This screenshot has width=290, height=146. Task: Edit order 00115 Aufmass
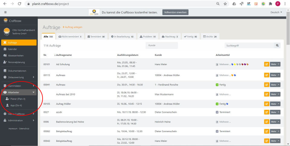click(x=266, y=75)
